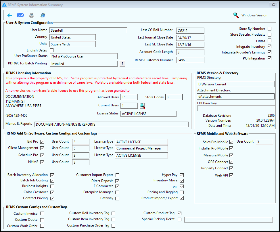The width and height of the screenshot is (280, 232).
Task: Click the RFMS logo in title bar
Action: pyautogui.click(x=4, y=5)
